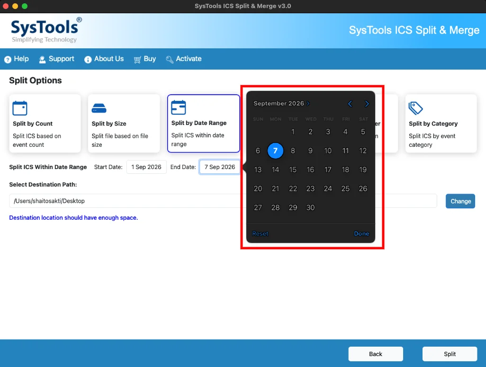
Task: Select day 12 in the calendar
Action: [x=363, y=151]
